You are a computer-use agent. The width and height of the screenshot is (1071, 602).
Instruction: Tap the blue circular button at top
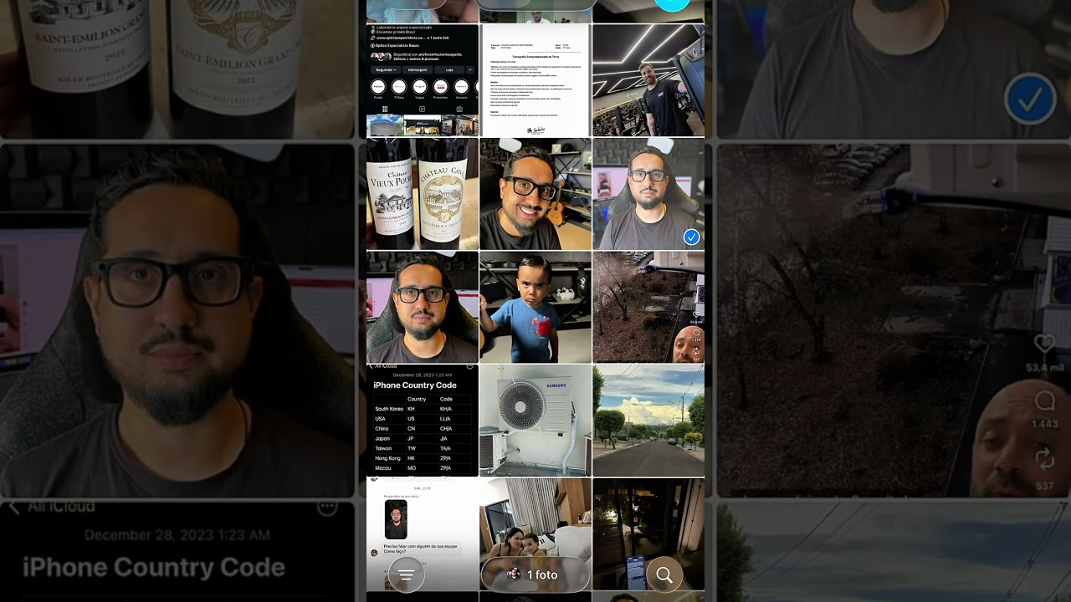click(672, 4)
